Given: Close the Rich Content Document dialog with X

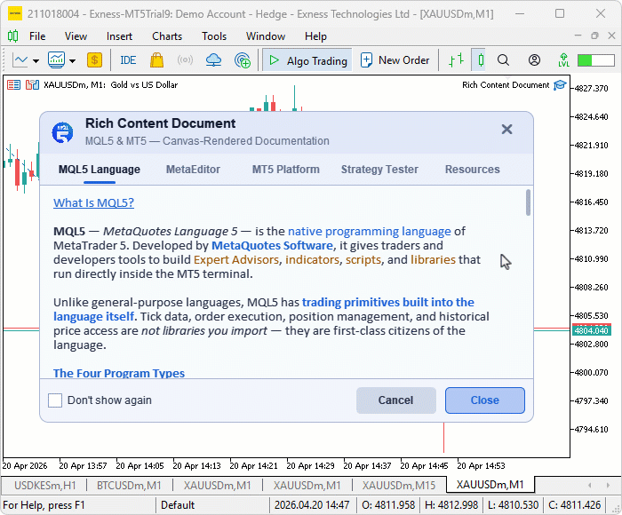Looking at the screenshot, I should coord(506,130).
